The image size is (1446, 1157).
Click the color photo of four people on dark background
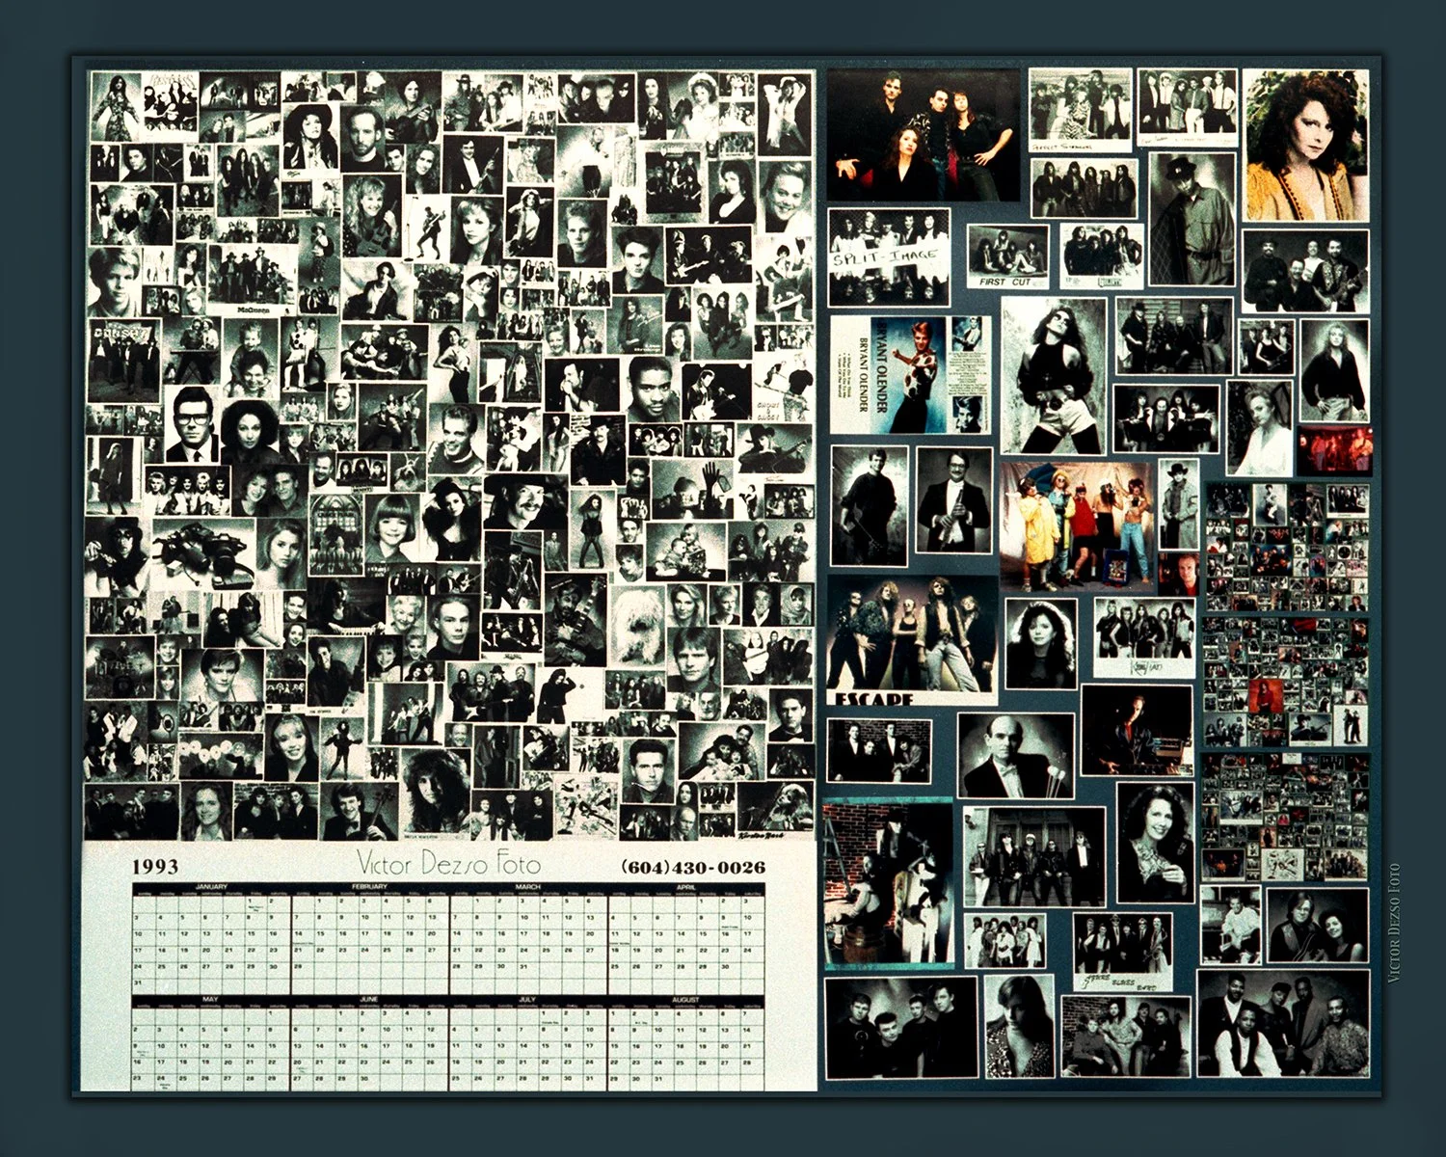tap(924, 135)
